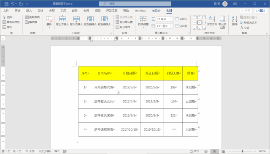Open ribbon display options button

[x=235, y=4]
